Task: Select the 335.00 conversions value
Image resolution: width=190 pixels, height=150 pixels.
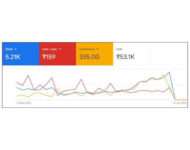Action: point(89,57)
